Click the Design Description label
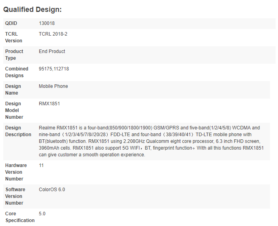 click(18, 131)
